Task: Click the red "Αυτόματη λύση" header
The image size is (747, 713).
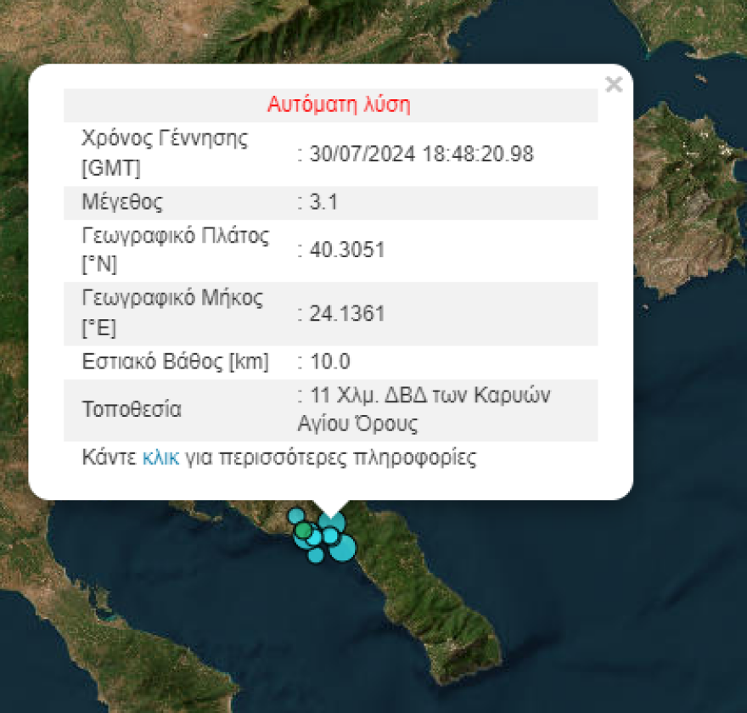Action: tap(339, 105)
